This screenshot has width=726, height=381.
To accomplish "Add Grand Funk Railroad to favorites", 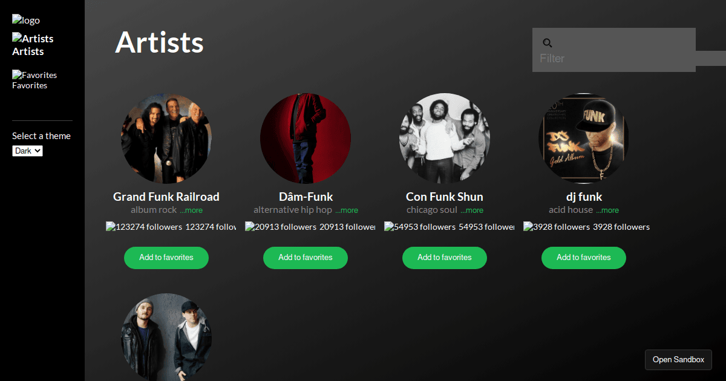I will click(166, 258).
